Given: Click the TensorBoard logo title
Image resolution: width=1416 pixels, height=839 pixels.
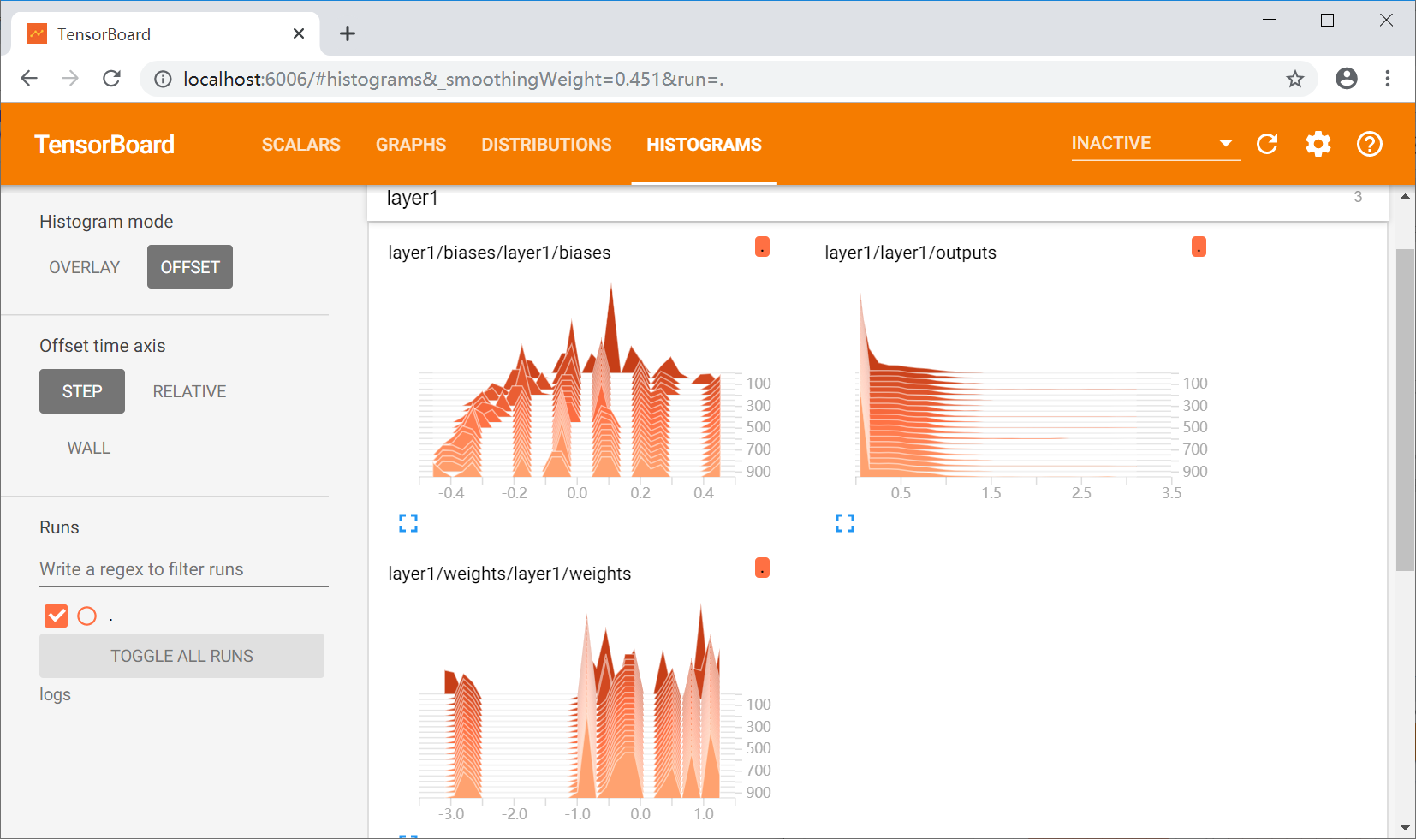Looking at the screenshot, I should 104,145.
